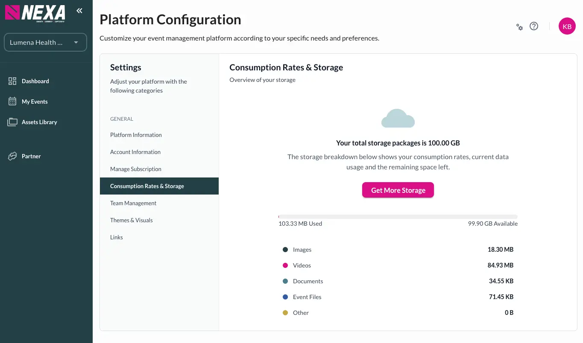
Task: Open the help question mark icon
Action: [x=534, y=26]
